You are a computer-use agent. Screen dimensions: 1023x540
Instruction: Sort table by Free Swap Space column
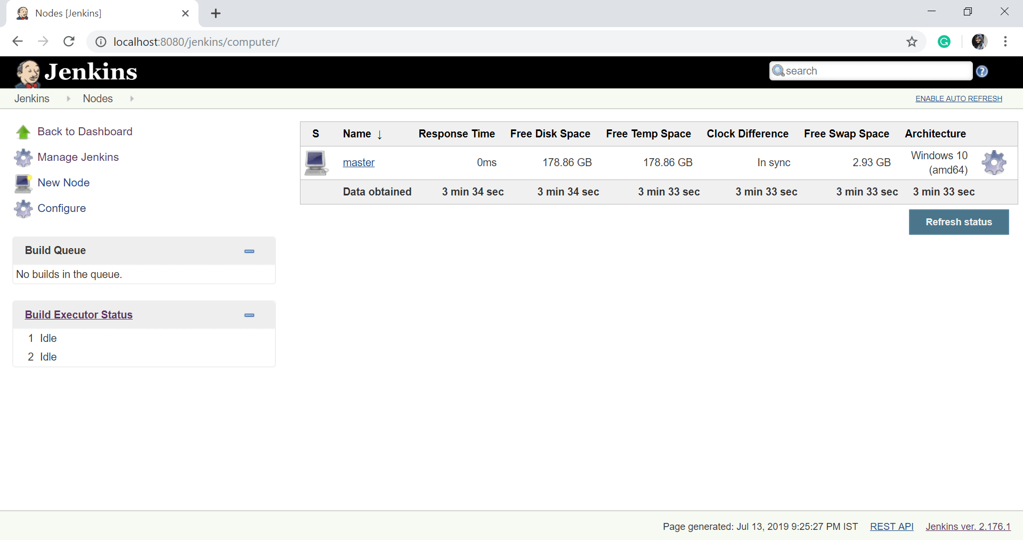tap(847, 134)
